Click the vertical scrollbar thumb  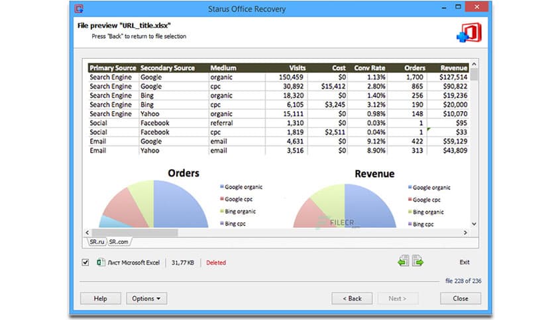pyautogui.click(x=474, y=74)
